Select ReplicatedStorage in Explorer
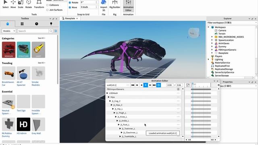This screenshot has height=145, width=258. [223, 69]
